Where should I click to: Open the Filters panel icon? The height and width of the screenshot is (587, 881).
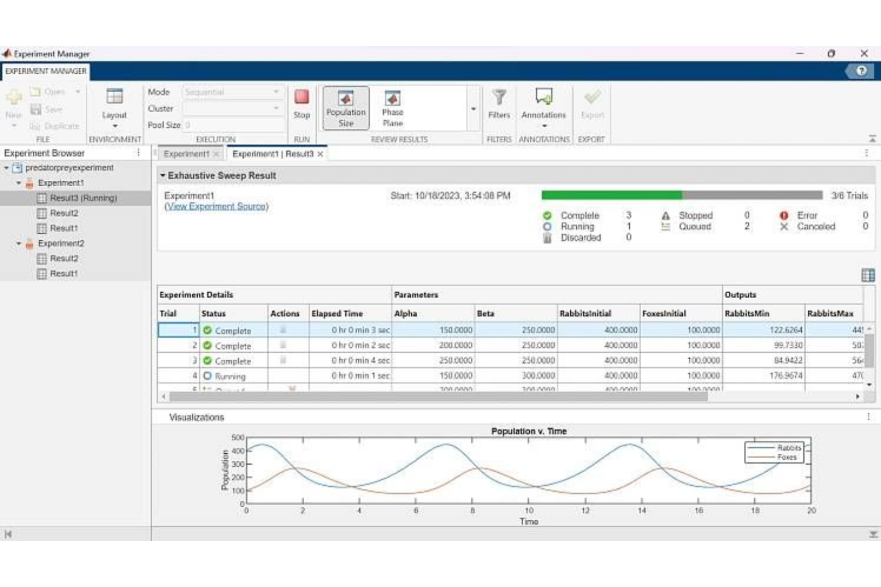coord(499,101)
